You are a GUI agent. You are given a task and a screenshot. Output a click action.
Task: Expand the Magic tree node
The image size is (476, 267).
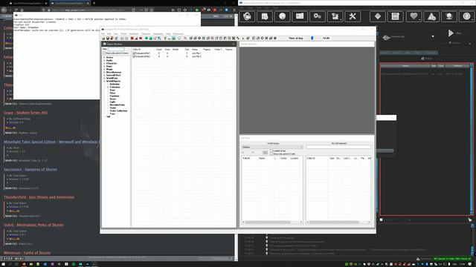(x=104, y=69)
